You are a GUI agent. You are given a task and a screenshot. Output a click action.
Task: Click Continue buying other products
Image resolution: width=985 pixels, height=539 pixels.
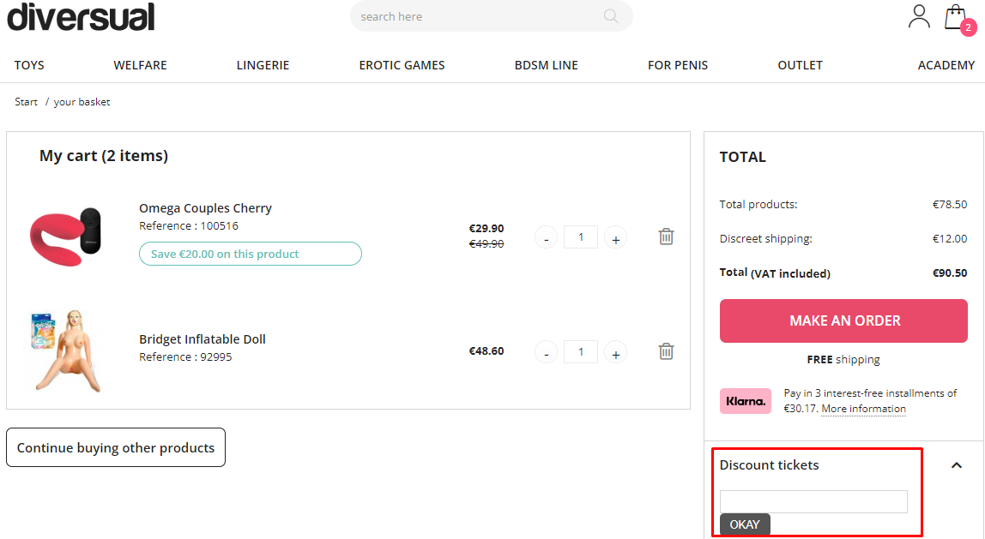tap(116, 447)
